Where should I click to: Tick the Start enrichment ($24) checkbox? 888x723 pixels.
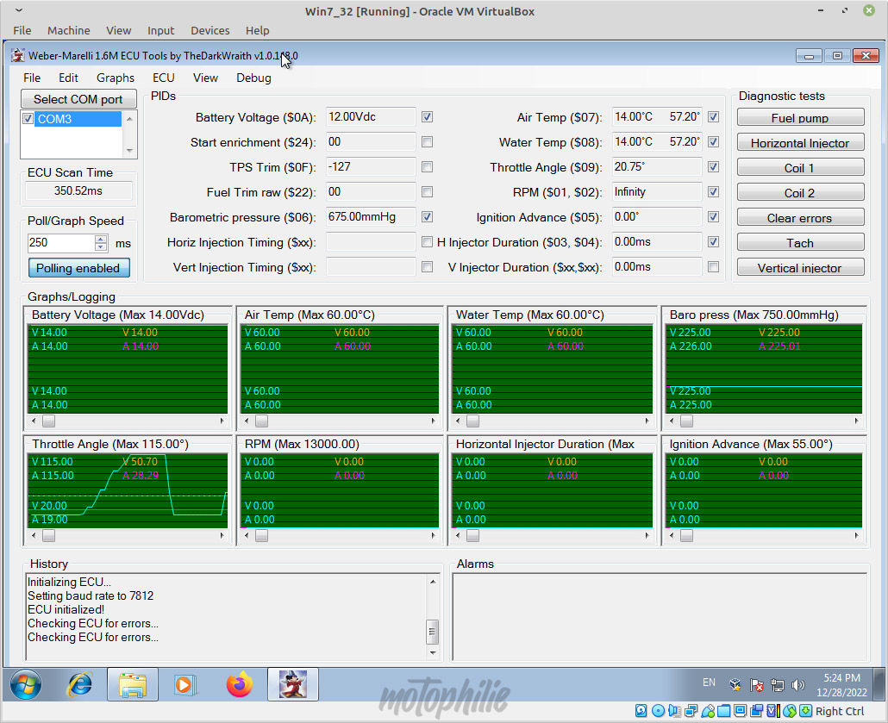coord(427,141)
